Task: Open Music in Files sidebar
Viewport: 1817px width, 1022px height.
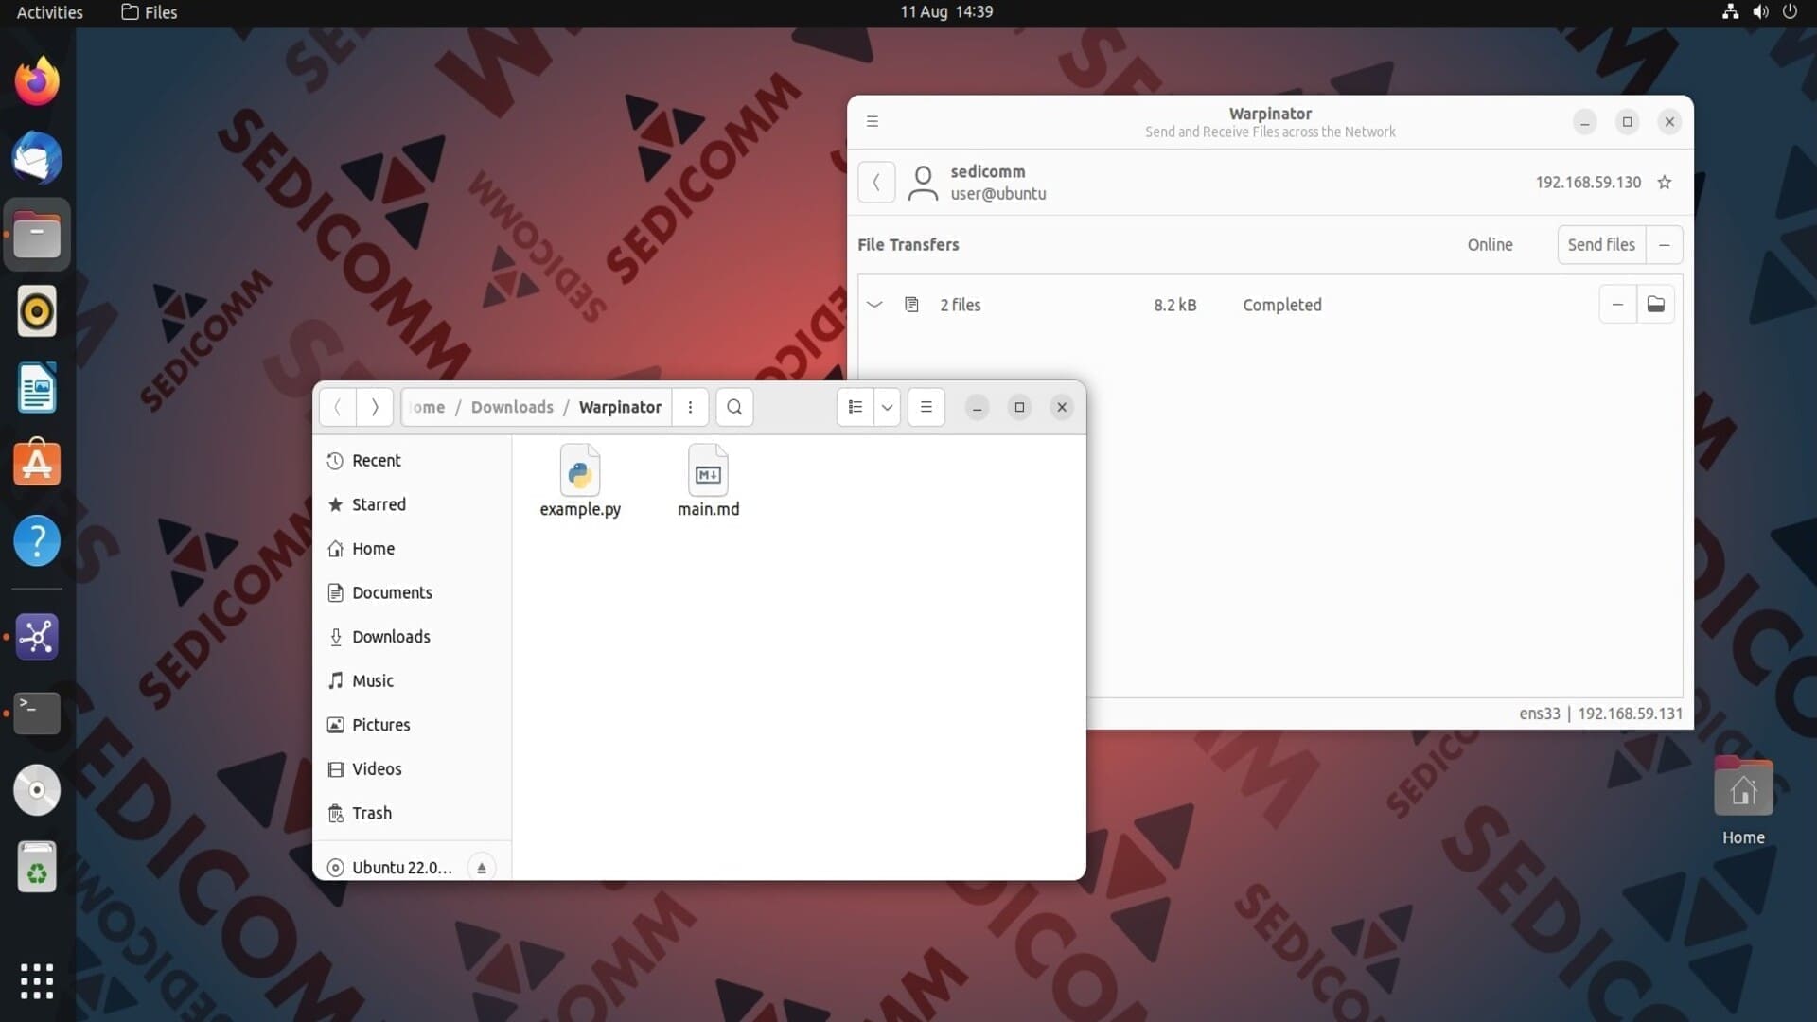Action: (x=413, y=680)
